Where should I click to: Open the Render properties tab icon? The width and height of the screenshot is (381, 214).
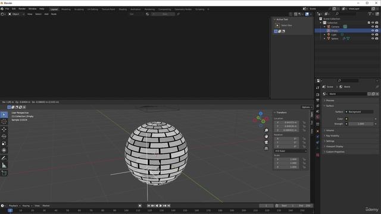(x=317, y=95)
